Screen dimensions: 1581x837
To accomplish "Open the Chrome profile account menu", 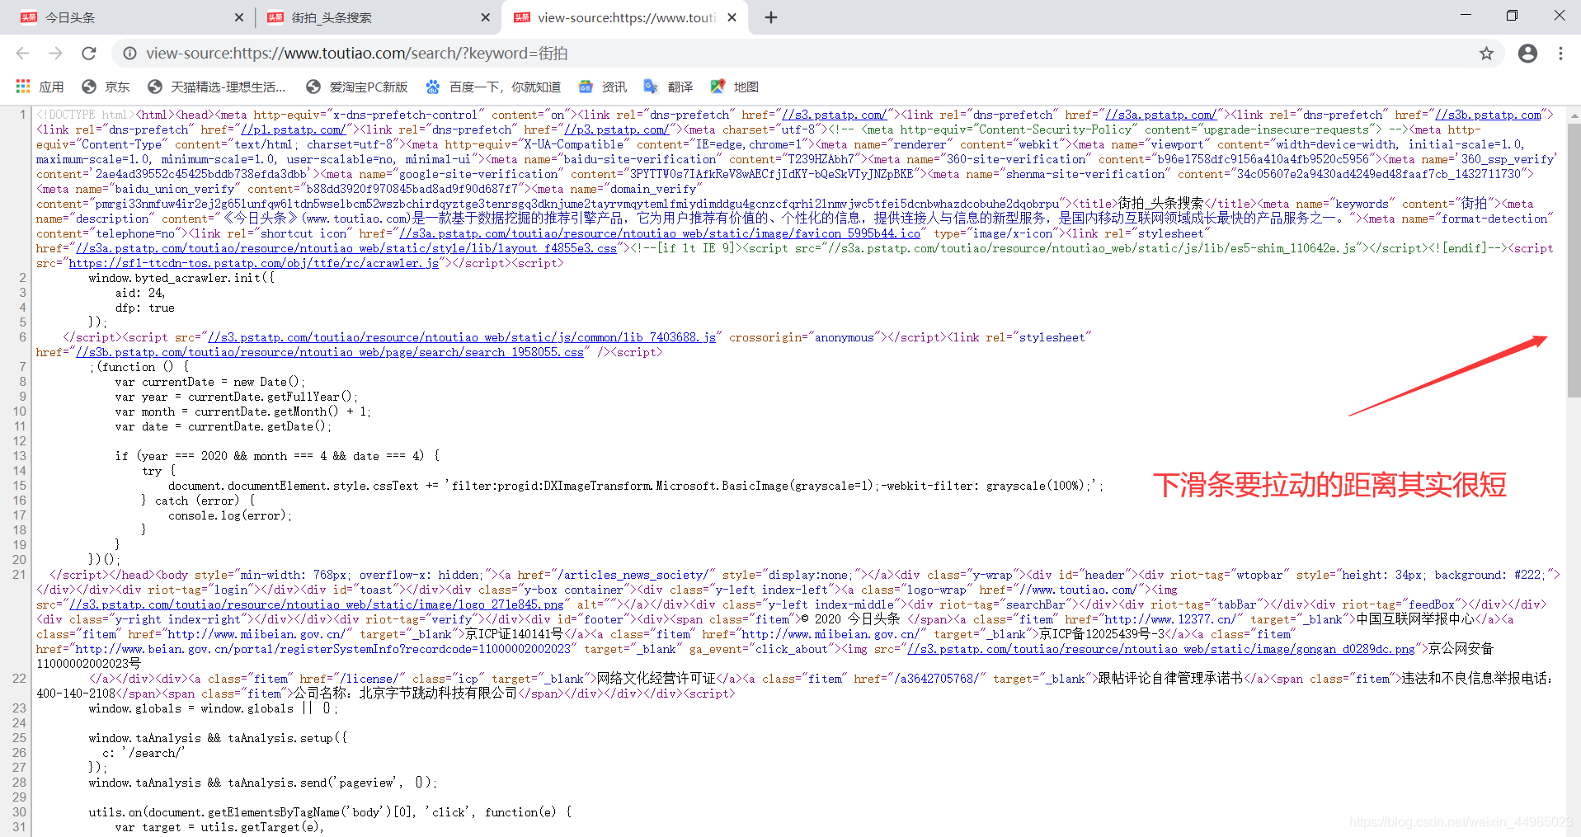I will [x=1527, y=54].
